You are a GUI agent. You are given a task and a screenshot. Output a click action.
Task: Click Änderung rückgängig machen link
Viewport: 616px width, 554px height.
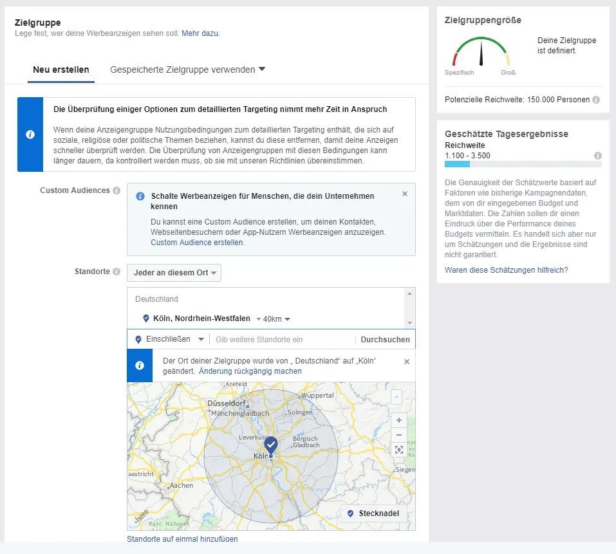(x=250, y=371)
